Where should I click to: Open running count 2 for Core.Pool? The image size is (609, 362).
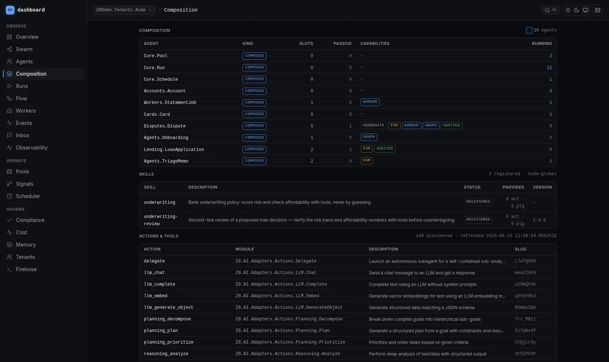(551, 56)
